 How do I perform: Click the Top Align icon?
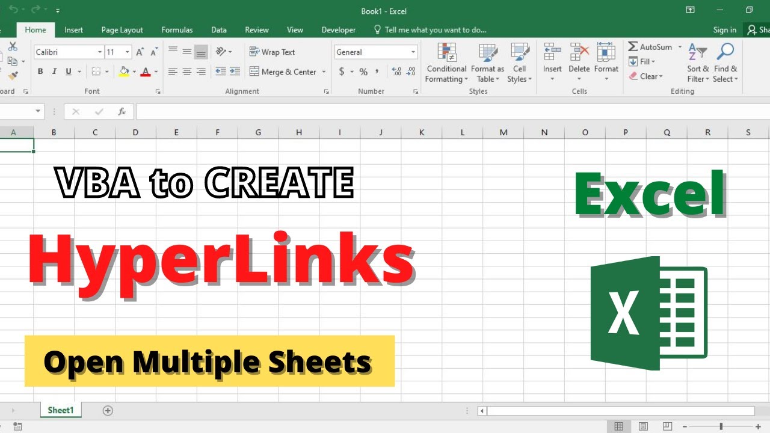173,52
